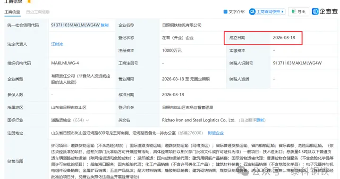
Task: Select the English name Rizhao Iron and Steel Logistics
Action: (199, 120)
